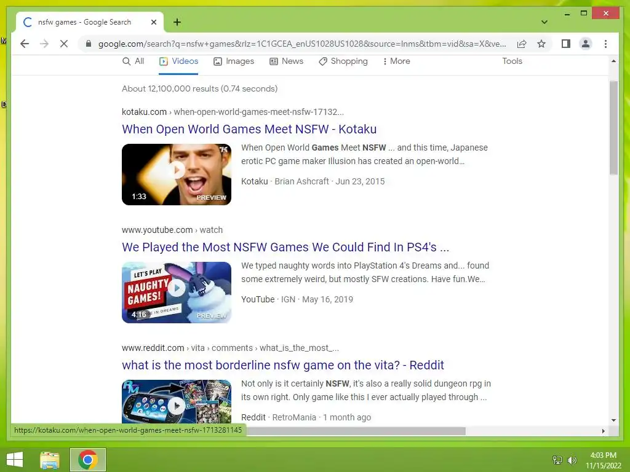Play the Naughty Games 4:16 video thumbnail
This screenshot has height=472, width=630.
click(x=177, y=293)
